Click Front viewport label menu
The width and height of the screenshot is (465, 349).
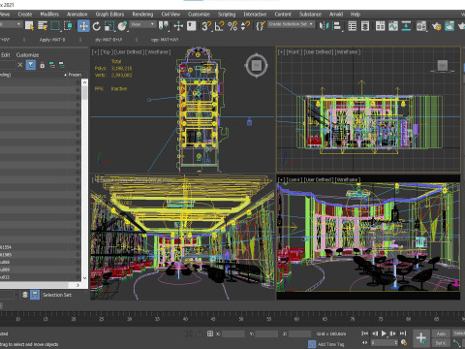[294, 51]
